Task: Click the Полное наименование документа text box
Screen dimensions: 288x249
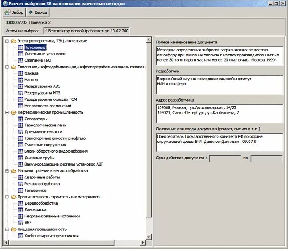Action: [x=219, y=55]
